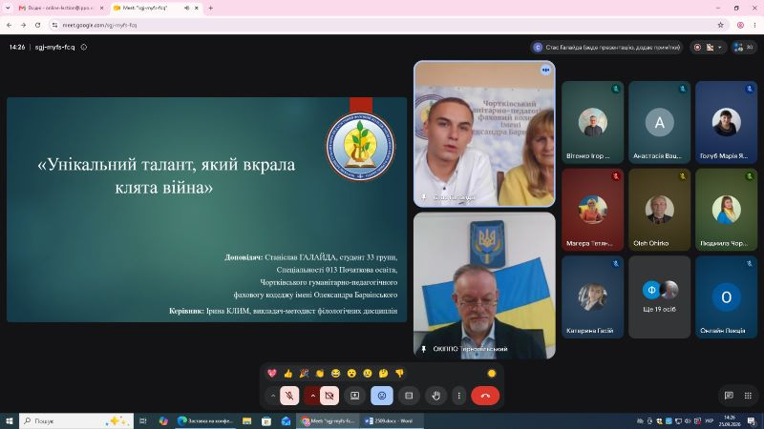Viewport: 764px width, 429px height.
Task: Send the thumbs up reaction
Action: [288, 373]
